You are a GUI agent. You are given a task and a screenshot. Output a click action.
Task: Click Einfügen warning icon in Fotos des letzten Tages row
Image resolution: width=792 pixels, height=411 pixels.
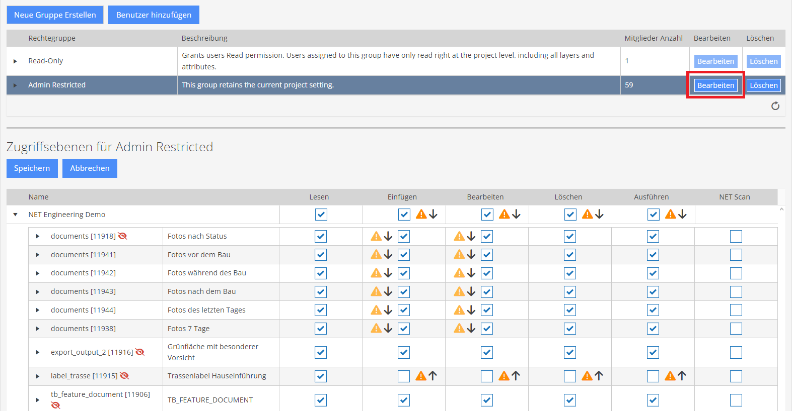(376, 310)
